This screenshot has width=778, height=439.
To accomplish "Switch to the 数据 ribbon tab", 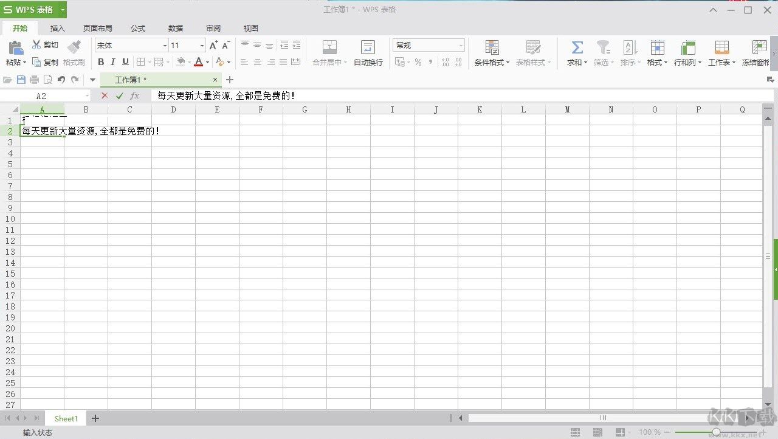I will pos(175,28).
